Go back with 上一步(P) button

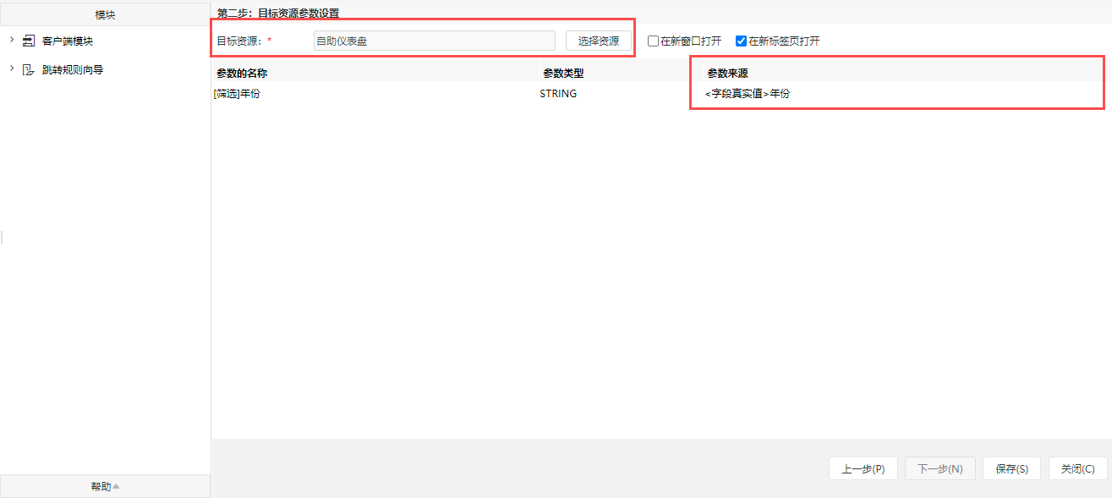[x=863, y=468]
